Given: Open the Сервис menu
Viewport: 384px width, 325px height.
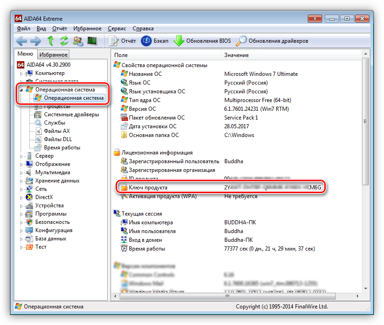Looking at the screenshot, I should pos(117,28).
